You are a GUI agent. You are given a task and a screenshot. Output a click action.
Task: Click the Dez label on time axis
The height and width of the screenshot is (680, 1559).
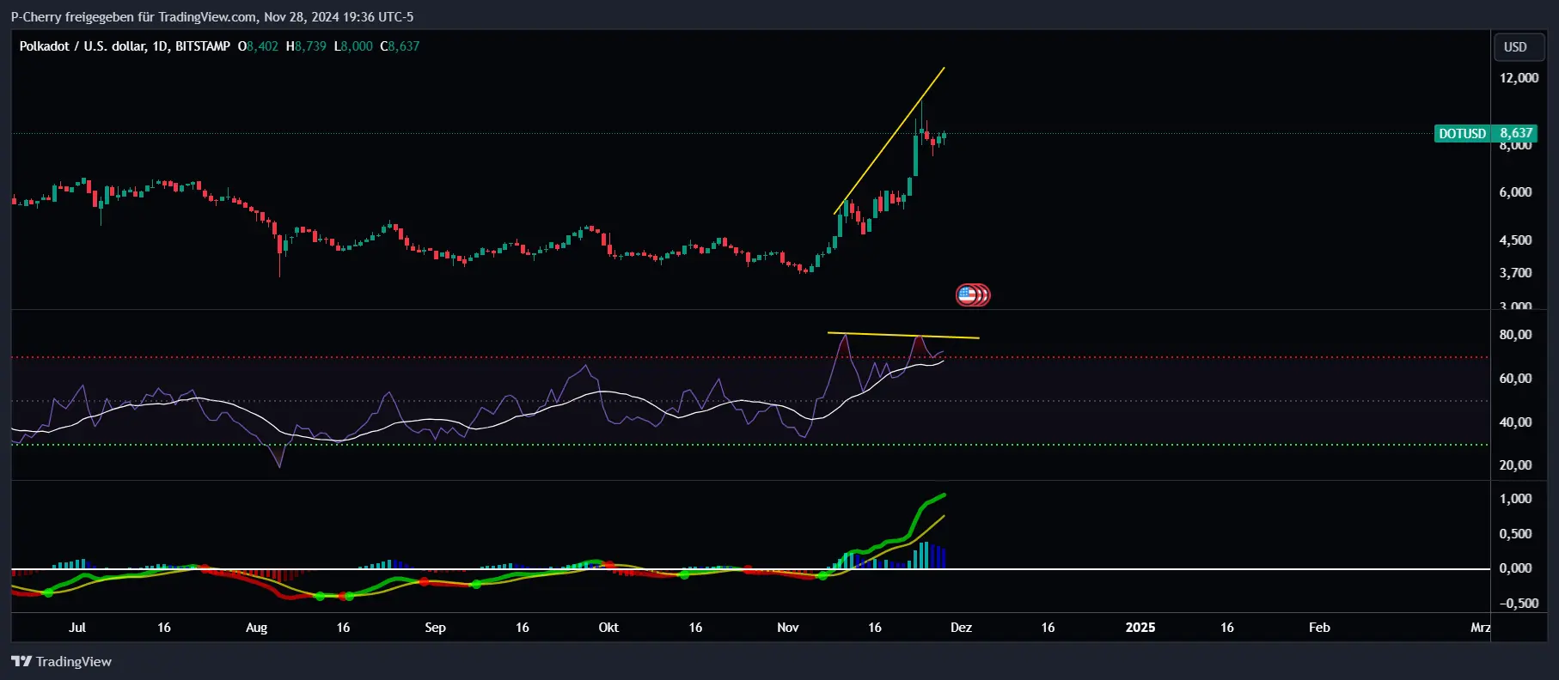(x=961, y=628)
